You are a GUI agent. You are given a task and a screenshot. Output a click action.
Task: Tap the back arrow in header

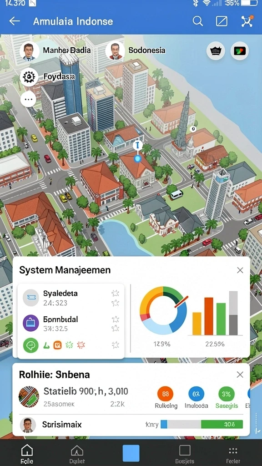(x=14, y=21)
